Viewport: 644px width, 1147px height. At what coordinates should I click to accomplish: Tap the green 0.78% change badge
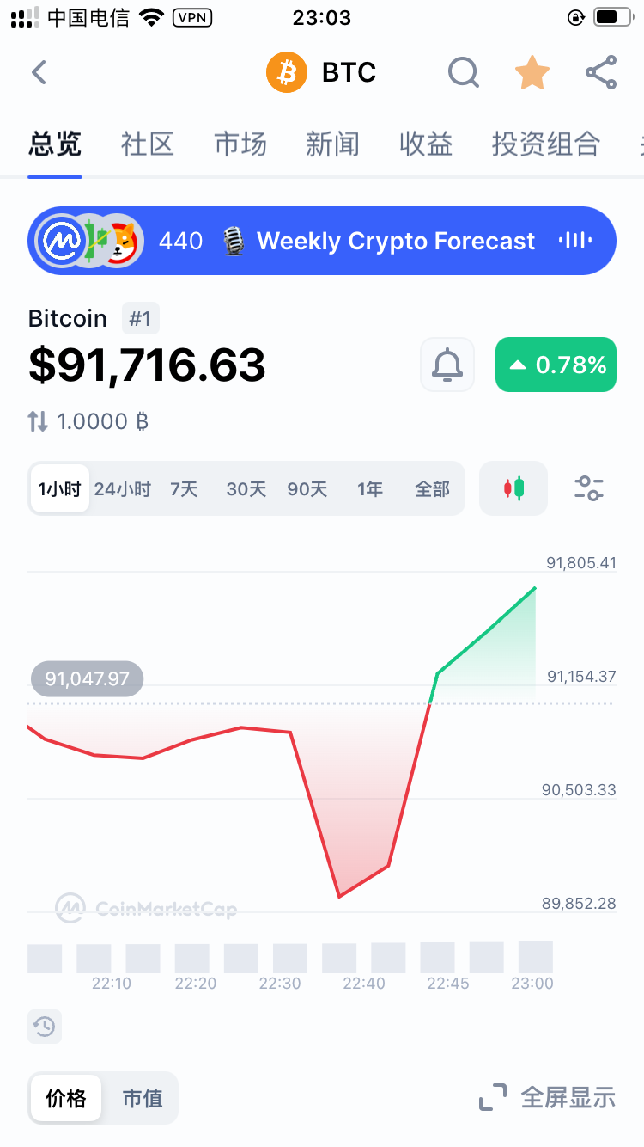[556, 365]
